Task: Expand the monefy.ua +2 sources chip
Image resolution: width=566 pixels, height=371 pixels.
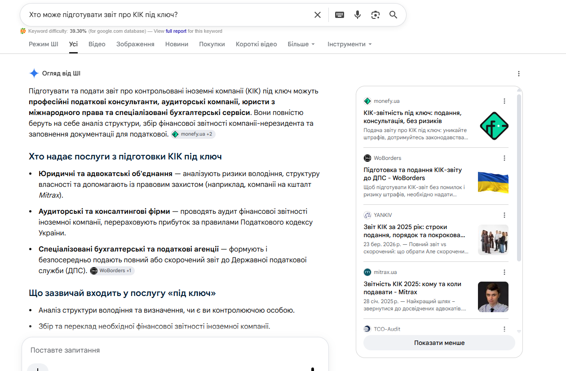Action: tap(193, 134)
